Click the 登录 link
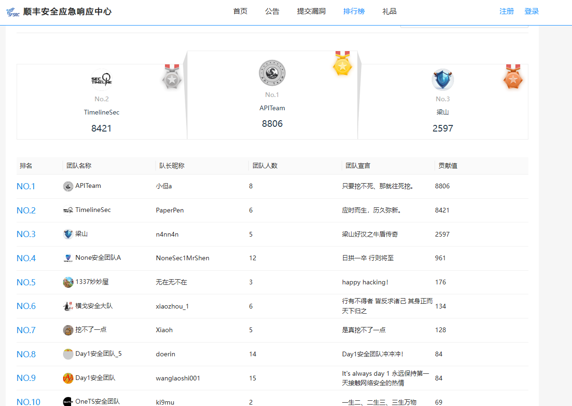Image resolution: width=572 pixels, height=406 pixels. pyautogui.click(x=532, y=11)
